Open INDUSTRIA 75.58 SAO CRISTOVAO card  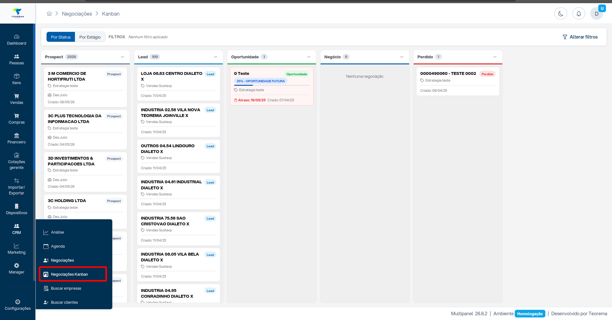pos(179,229)
